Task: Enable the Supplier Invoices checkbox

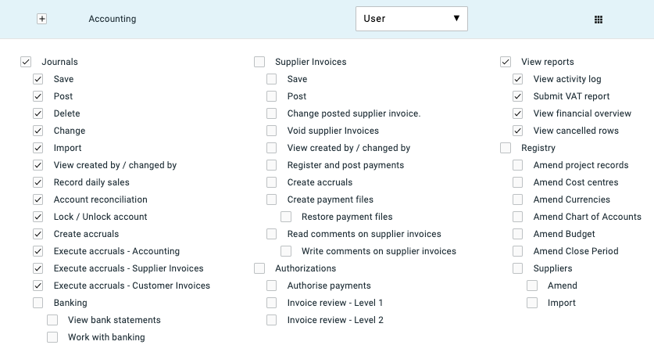Action: point(259,62)
